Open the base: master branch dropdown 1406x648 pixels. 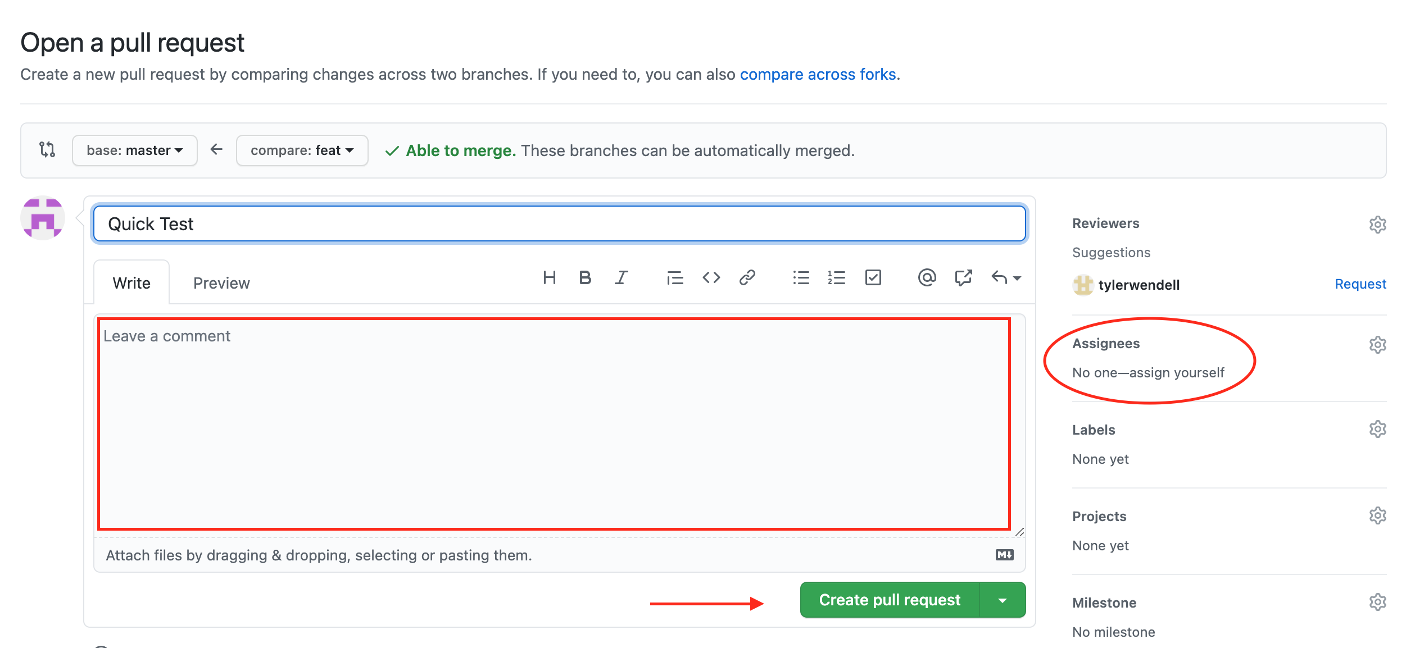click(x=135, y=150)
